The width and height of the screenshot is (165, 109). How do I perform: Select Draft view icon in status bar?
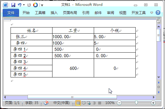(x=100, y=103)
